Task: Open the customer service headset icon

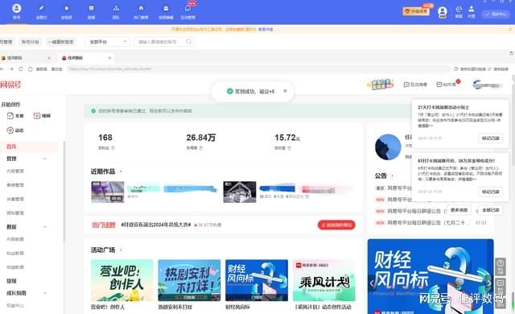Action: (459, 9)
